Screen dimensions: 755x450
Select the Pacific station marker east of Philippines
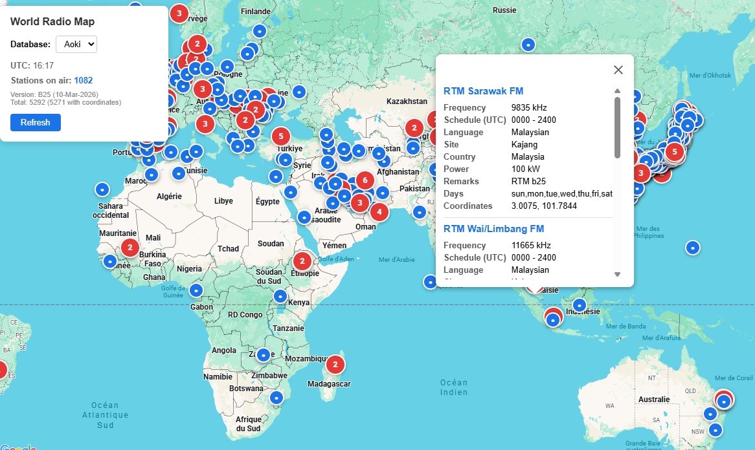coord(692,248)
